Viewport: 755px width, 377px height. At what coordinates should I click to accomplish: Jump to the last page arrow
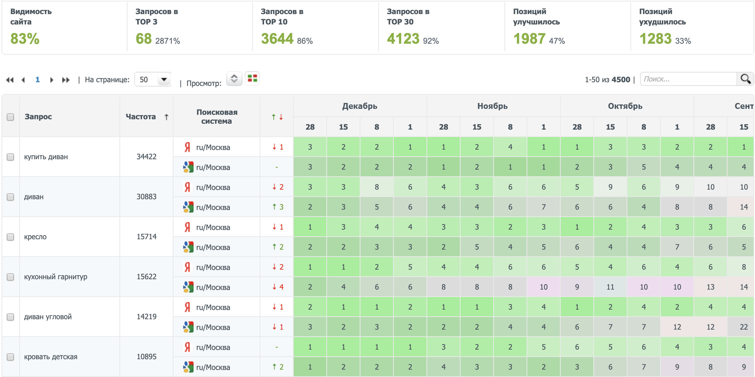pos(66,80)
